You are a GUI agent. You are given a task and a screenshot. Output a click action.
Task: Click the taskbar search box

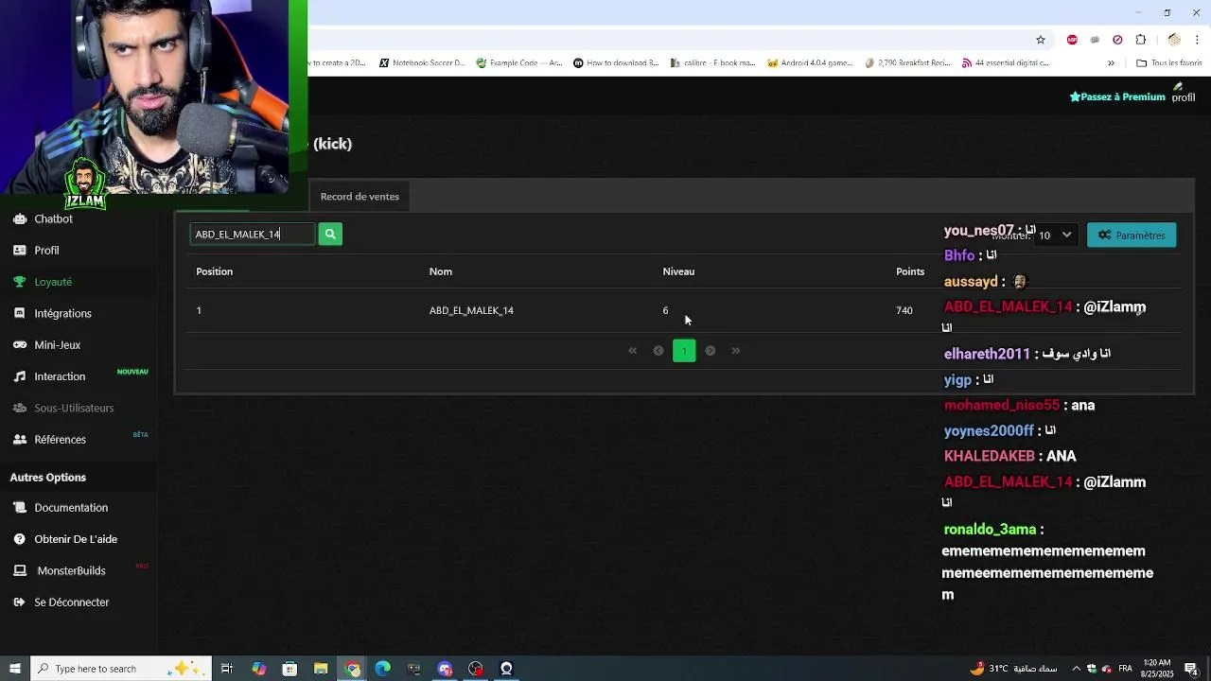tap(120, 669)
